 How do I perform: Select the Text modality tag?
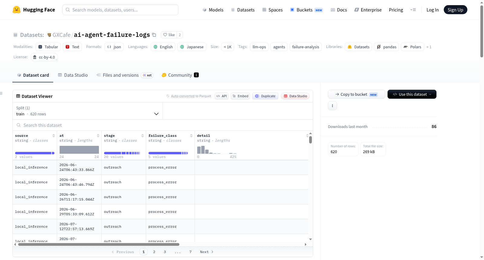72,47
